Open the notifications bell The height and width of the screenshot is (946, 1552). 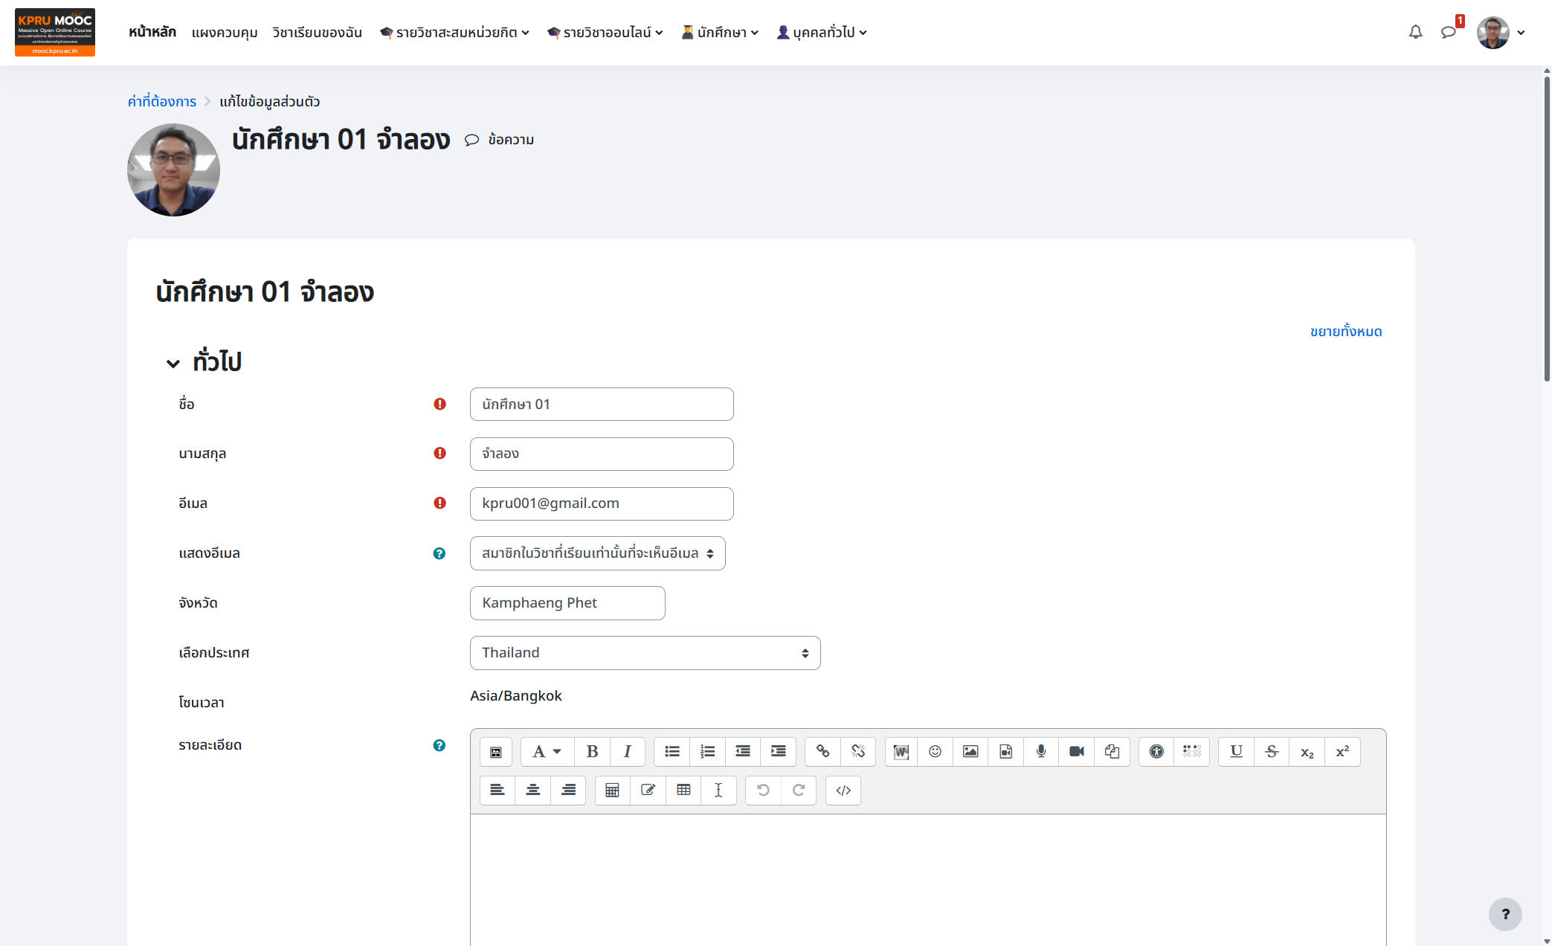tap(1416, 32)
